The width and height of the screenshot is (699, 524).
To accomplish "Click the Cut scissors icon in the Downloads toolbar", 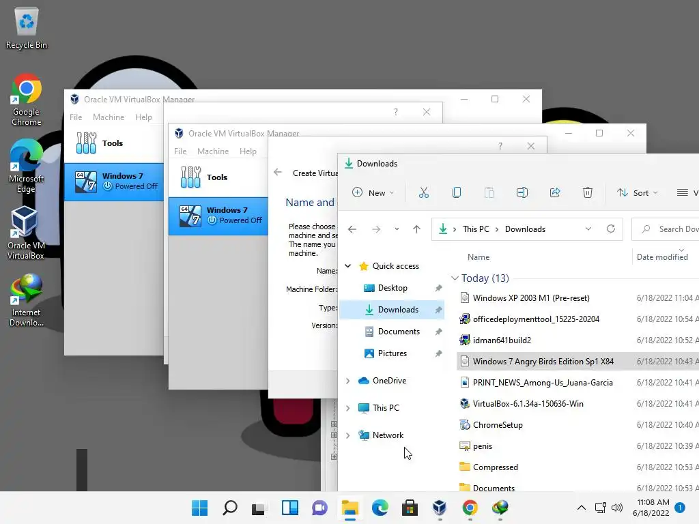I will tap(423, 192).
